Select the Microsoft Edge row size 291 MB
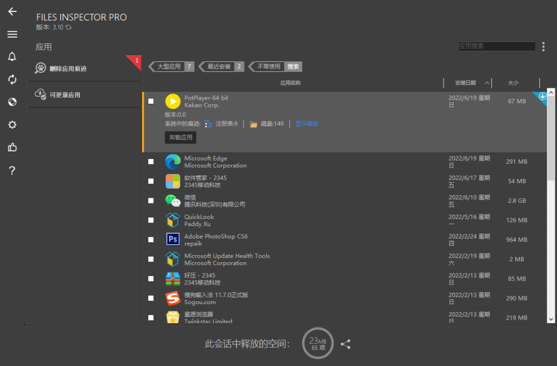Image resolution: width=557 pixels, height=366 pixels. (x=516, y=162)
